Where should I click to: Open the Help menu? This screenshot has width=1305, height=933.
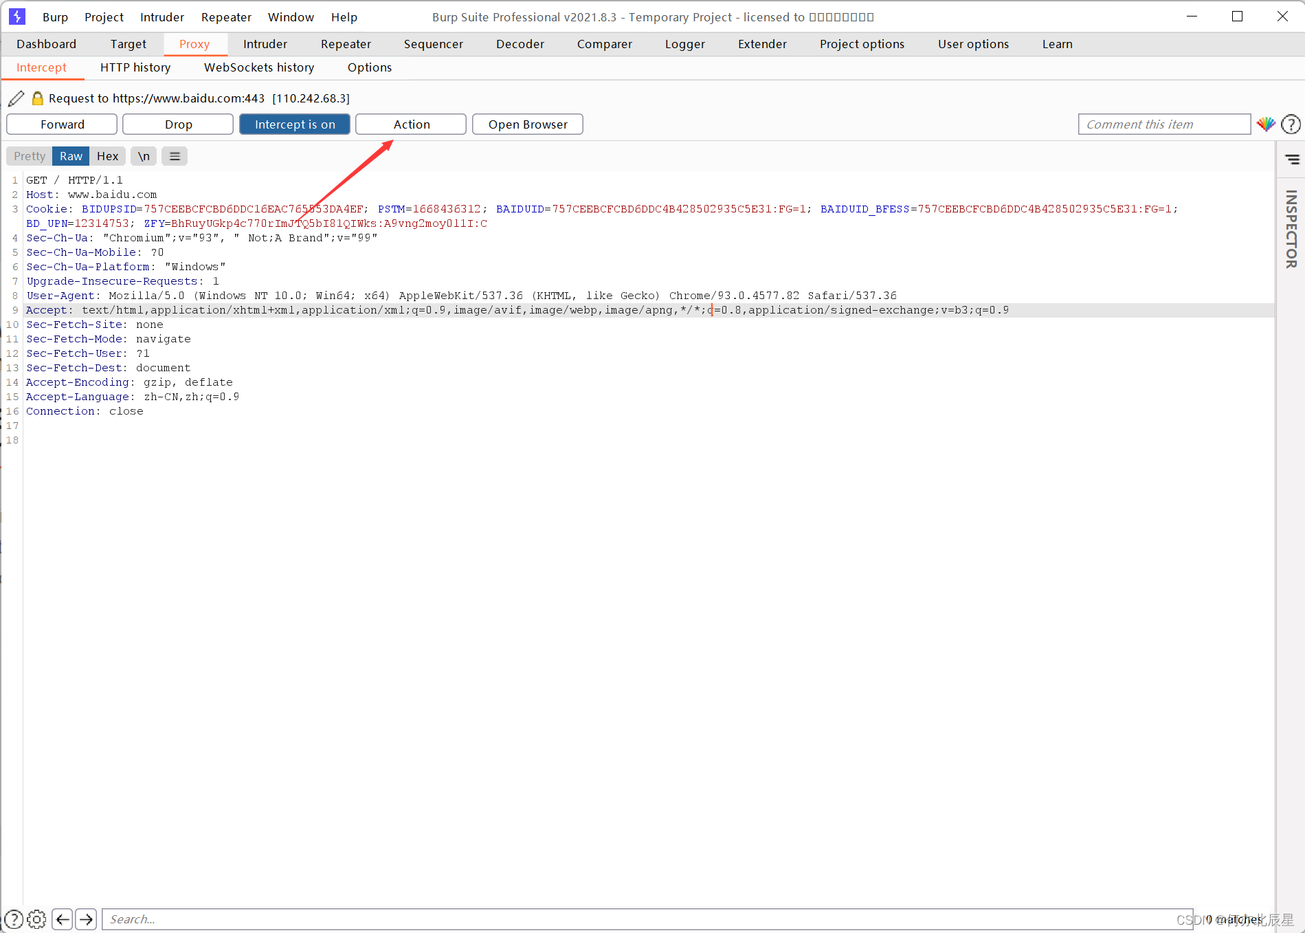coord(344,17)
